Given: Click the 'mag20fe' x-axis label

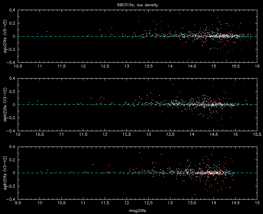Looking at the screenshot, I should [x=138, y=211].
